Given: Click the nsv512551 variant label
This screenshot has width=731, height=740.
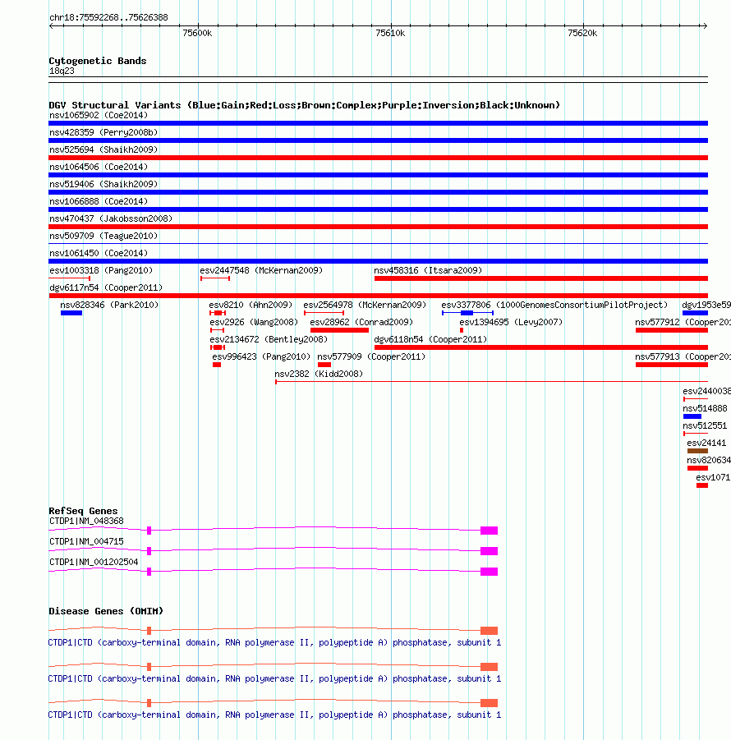Looking at the screenshot, I should [x=705, y=425].
